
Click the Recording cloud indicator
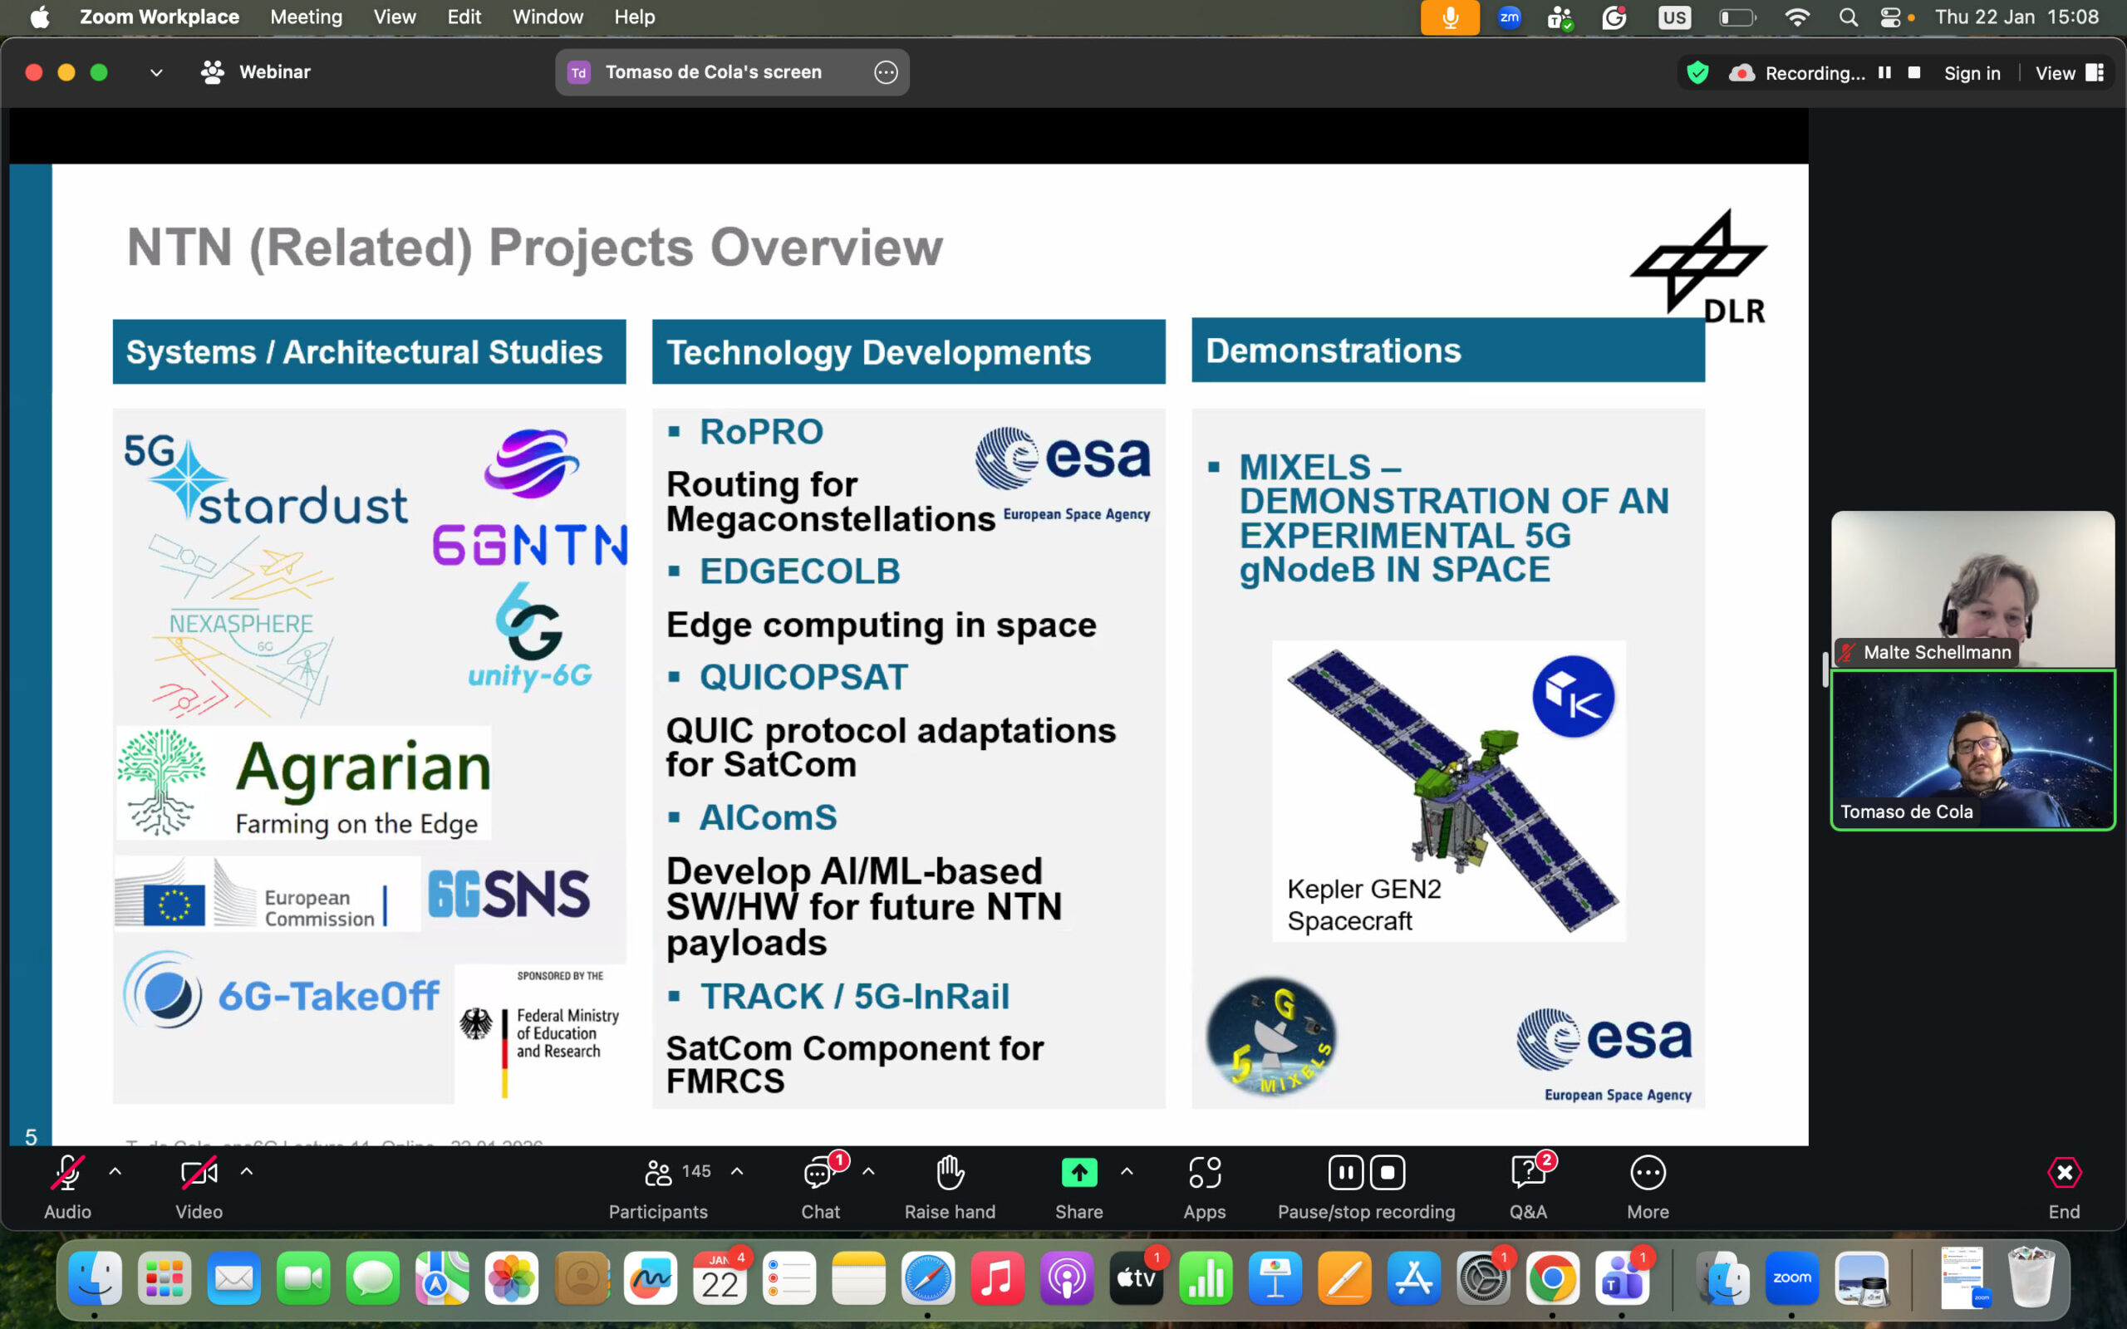click(x=1741, y=73)
